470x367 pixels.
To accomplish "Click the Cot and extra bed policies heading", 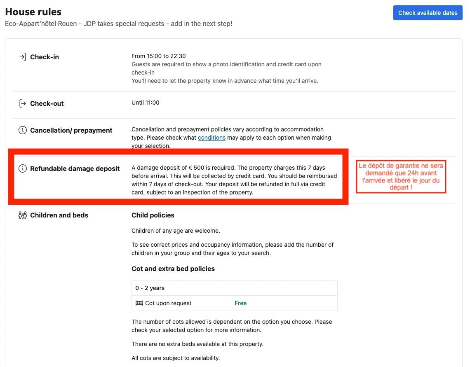I will tap(173, 269).
